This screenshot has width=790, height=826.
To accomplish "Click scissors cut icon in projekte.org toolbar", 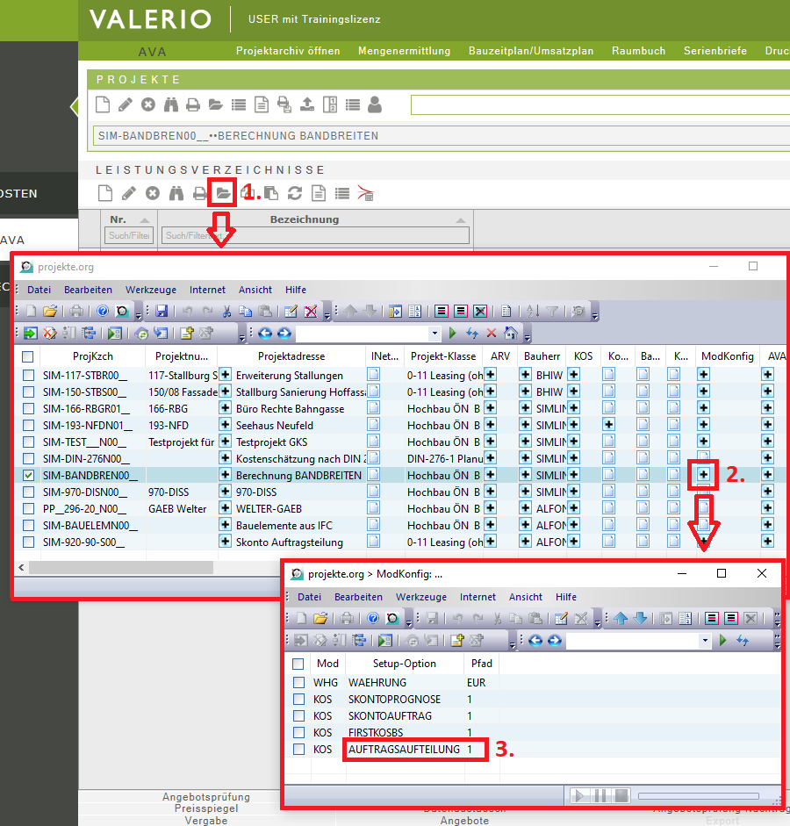I will (x=226, y=311).
